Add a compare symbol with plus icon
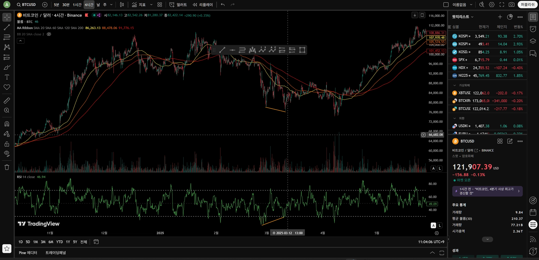This screenshot has height=260, width=539. 45,4
